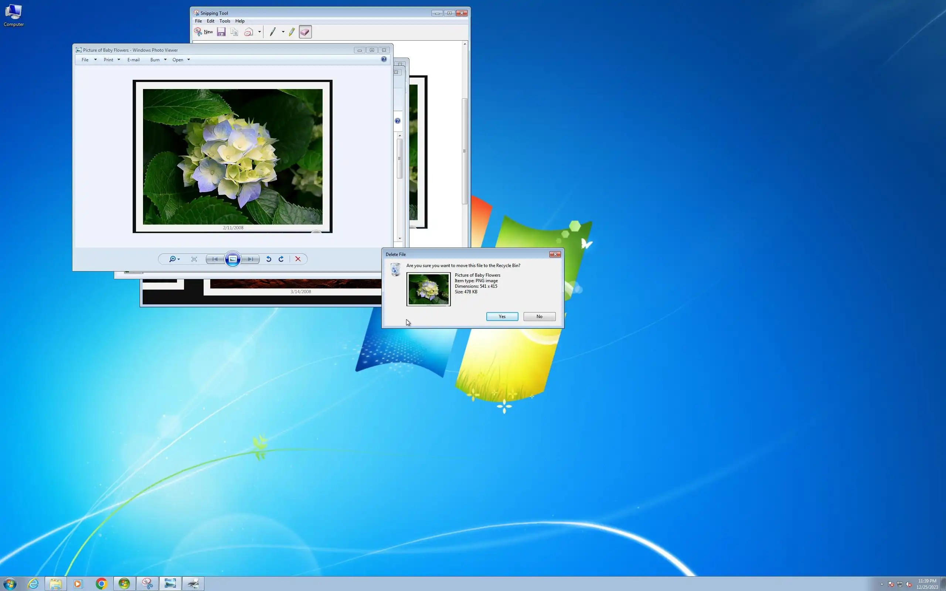946x591 pixels.
Task: Play slide show with center button
Action: click(232, 259)
